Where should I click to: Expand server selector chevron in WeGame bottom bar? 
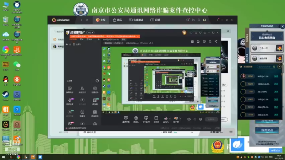(192, 132)
